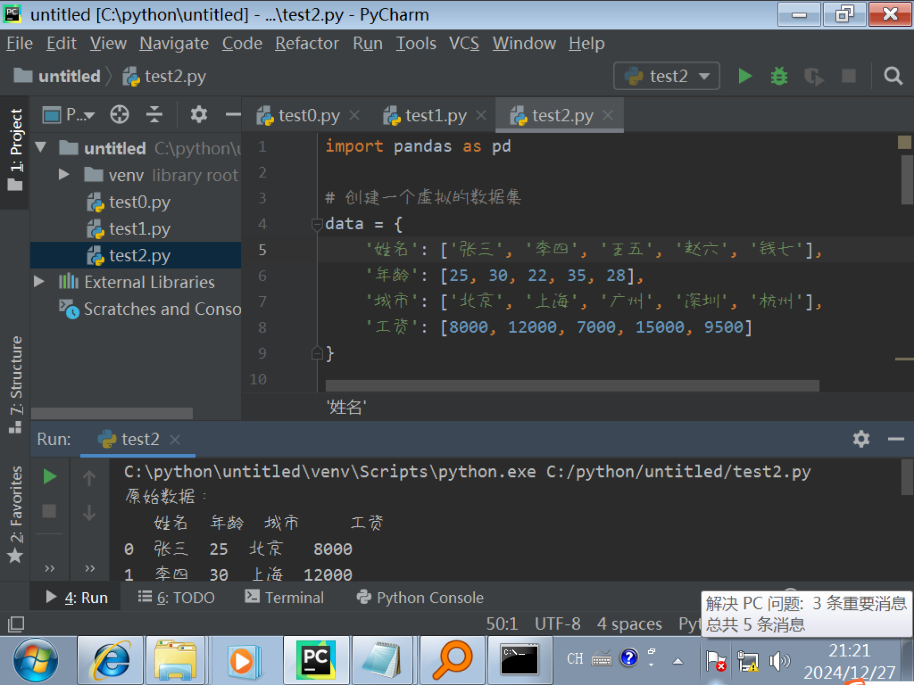
Task: Locate current file with crosshair icon
Action: (119, 115)
